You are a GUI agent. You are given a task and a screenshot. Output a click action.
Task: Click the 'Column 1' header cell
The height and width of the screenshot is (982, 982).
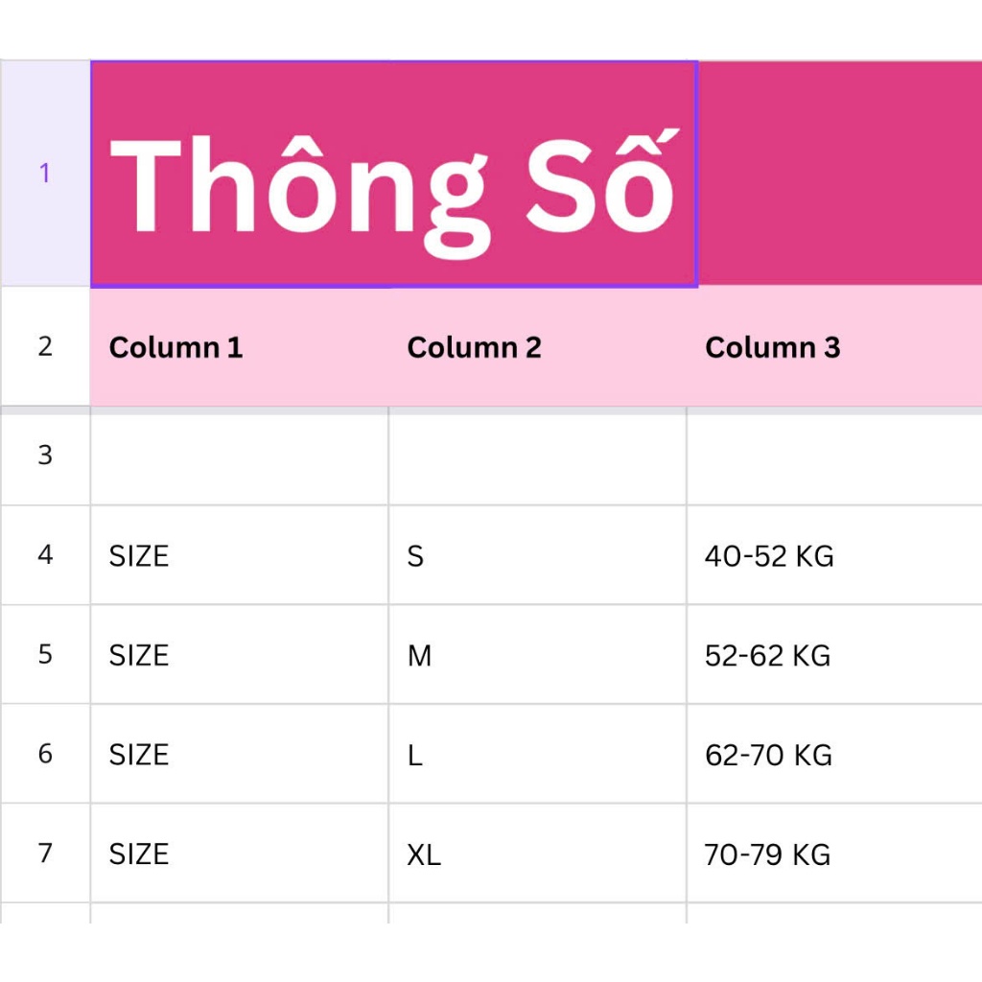point(239,346)
